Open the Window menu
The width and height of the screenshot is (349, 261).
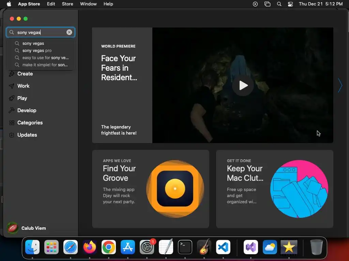point(88,4)
